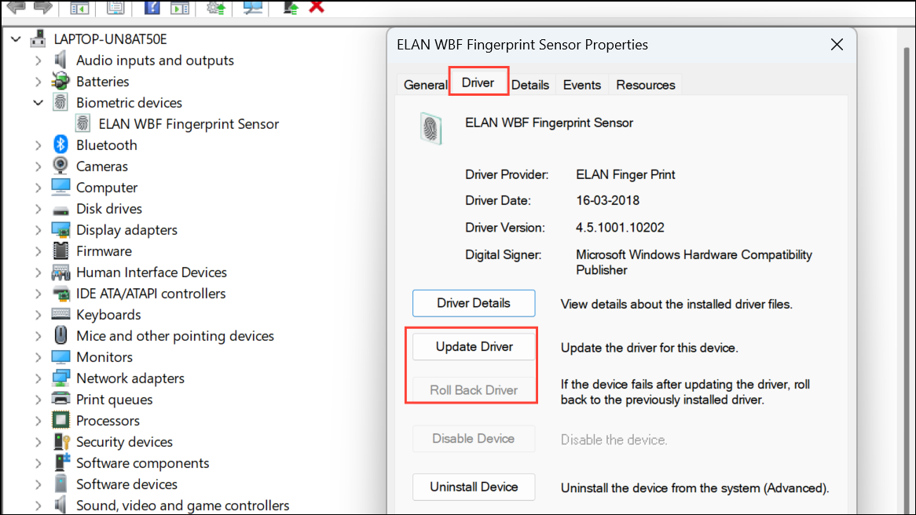Image resolution: width=916 pixels, height=515 pixels.
Task: Click the Human Interface Devices icon
Action: (x=60, y=272)
